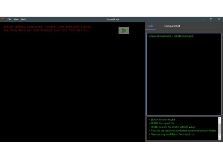
Task: Click the empty terminal prompt line
Action: pos(149,138)
